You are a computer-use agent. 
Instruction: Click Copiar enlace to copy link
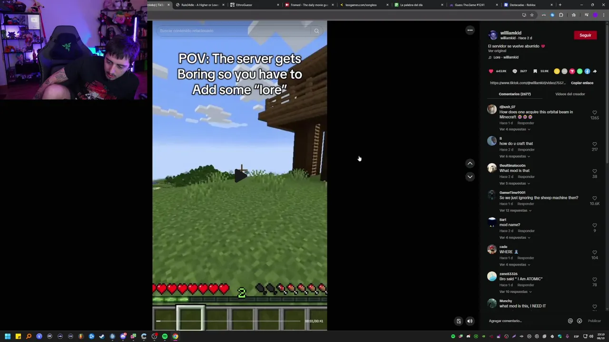pyautogui.click(x=582, y=83)
